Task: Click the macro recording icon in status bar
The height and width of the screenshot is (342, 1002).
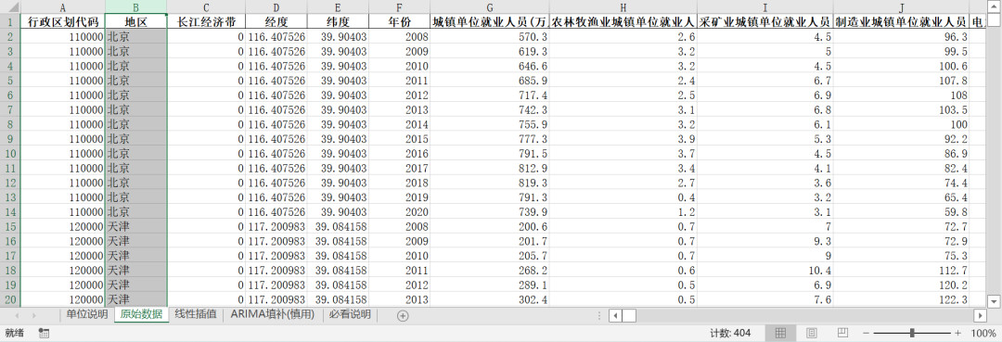Action: (45, 333)
